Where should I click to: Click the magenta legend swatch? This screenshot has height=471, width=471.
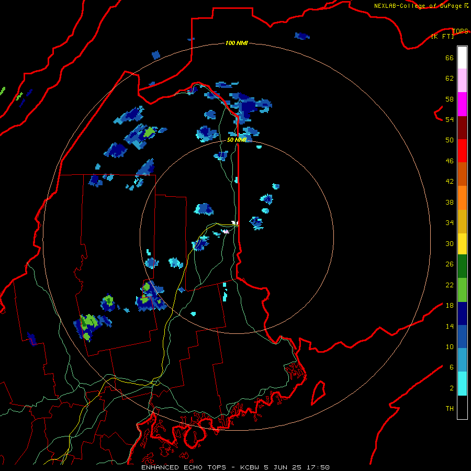pyautogui.click(x=462, y=104)
